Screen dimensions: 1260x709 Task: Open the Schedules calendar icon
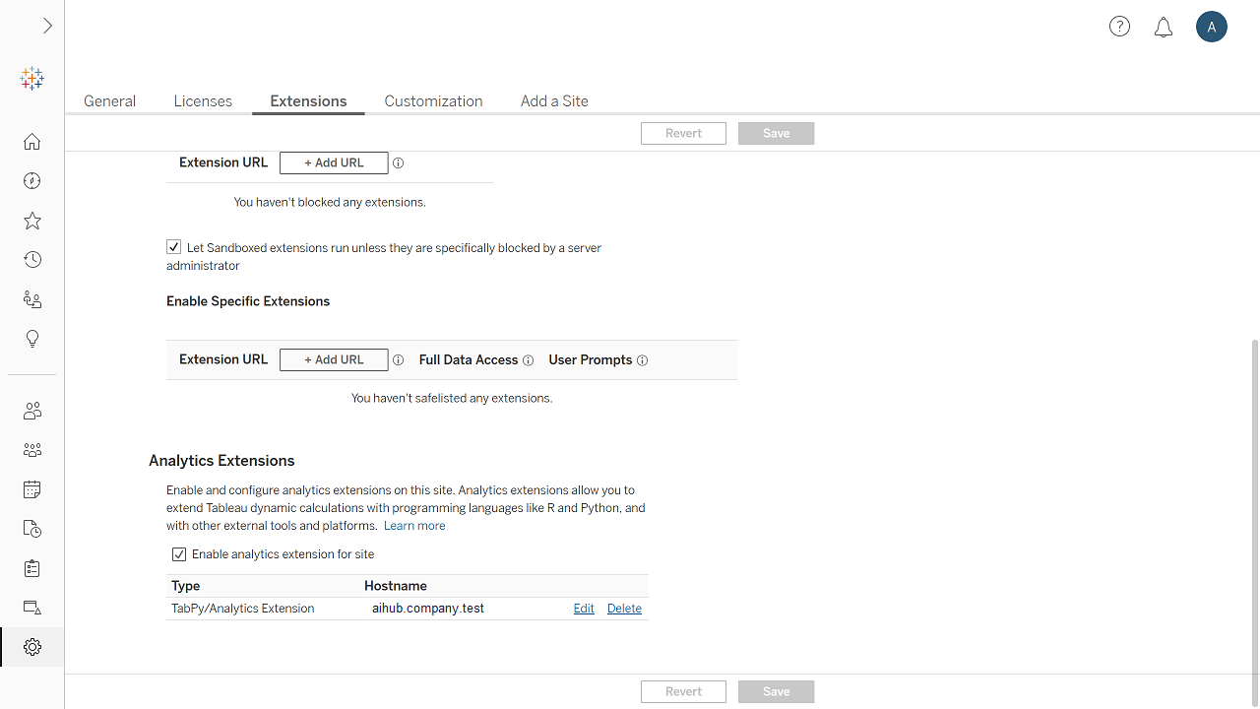pyautogui.click(x=32, y=489)
